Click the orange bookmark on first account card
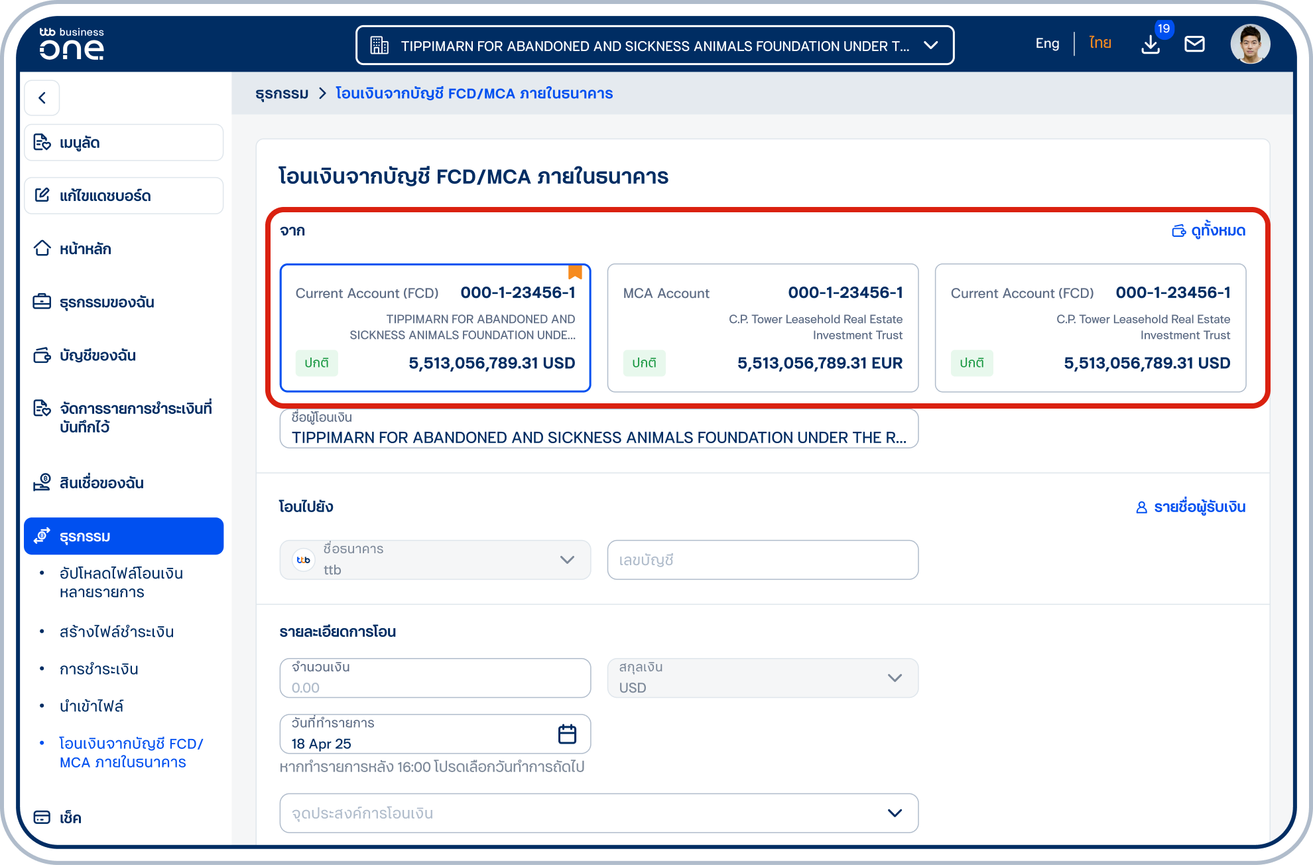Image resolution: width=1313 pixels, height=865 pixels. click(575, 272)
